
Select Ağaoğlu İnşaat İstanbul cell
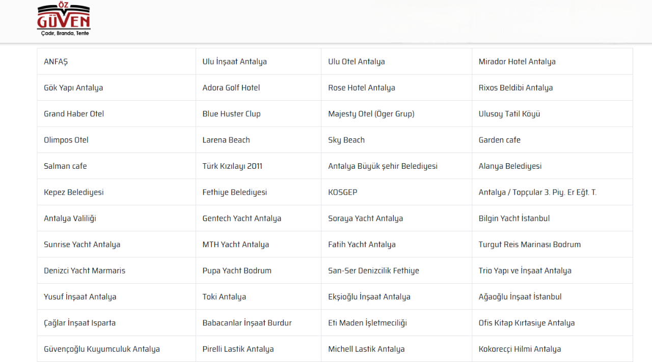pyautogui.click(x=520, y=297)
